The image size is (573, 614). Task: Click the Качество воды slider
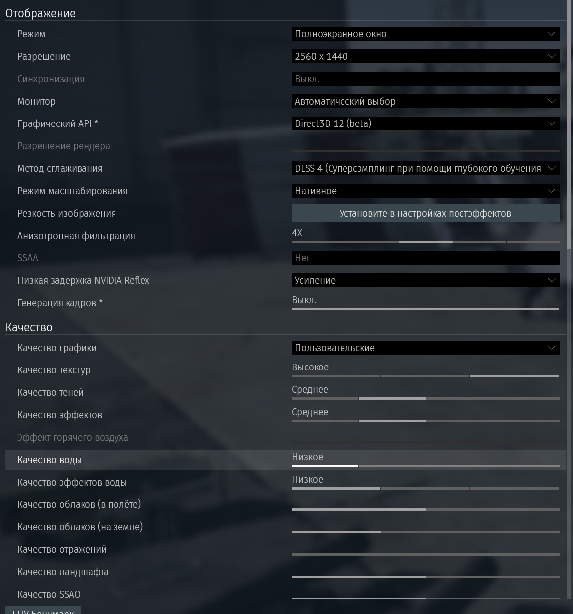click(x=426, y=466)
